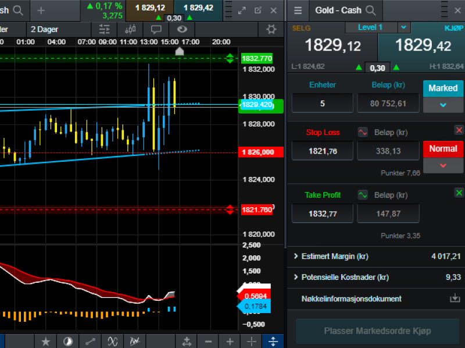Screen dimensions: 465x348
Task: Disable Take Profit using the green checkbox
Action: [459, 193]
